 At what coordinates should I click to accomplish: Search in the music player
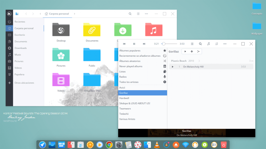pos(200,44)
